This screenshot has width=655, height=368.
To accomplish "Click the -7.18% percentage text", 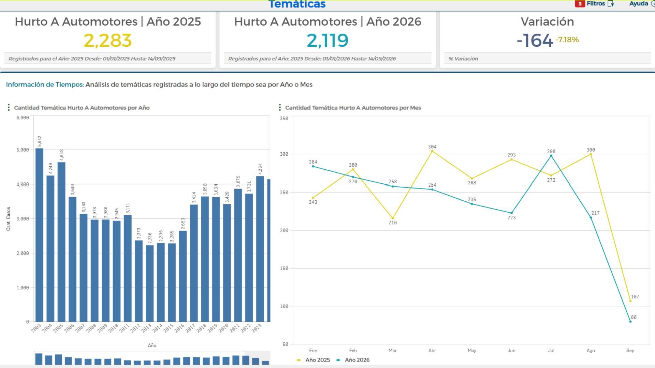I will [x=567, y=40].
